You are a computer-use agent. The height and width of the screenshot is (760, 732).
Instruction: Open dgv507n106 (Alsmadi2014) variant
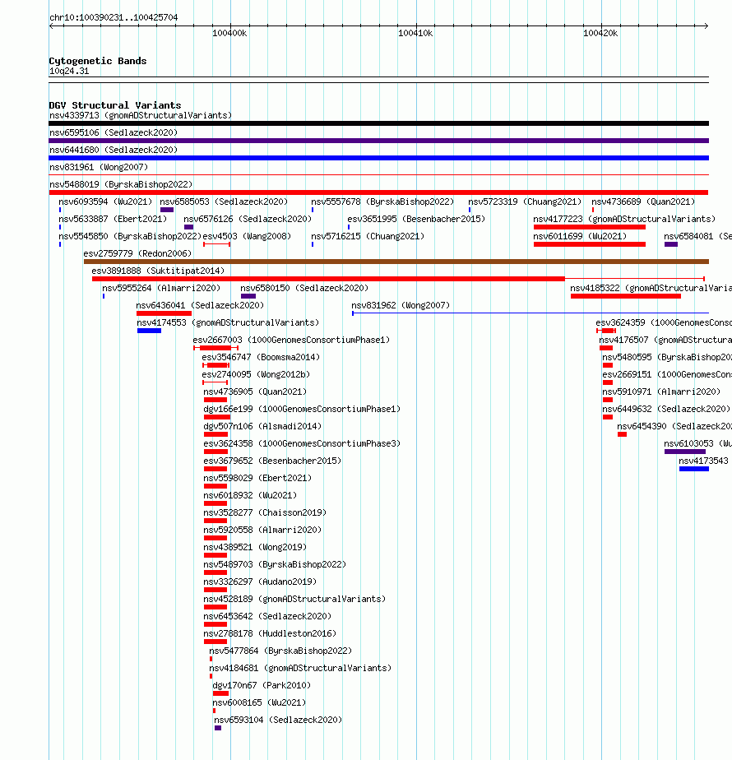click(x=262, y=427)
